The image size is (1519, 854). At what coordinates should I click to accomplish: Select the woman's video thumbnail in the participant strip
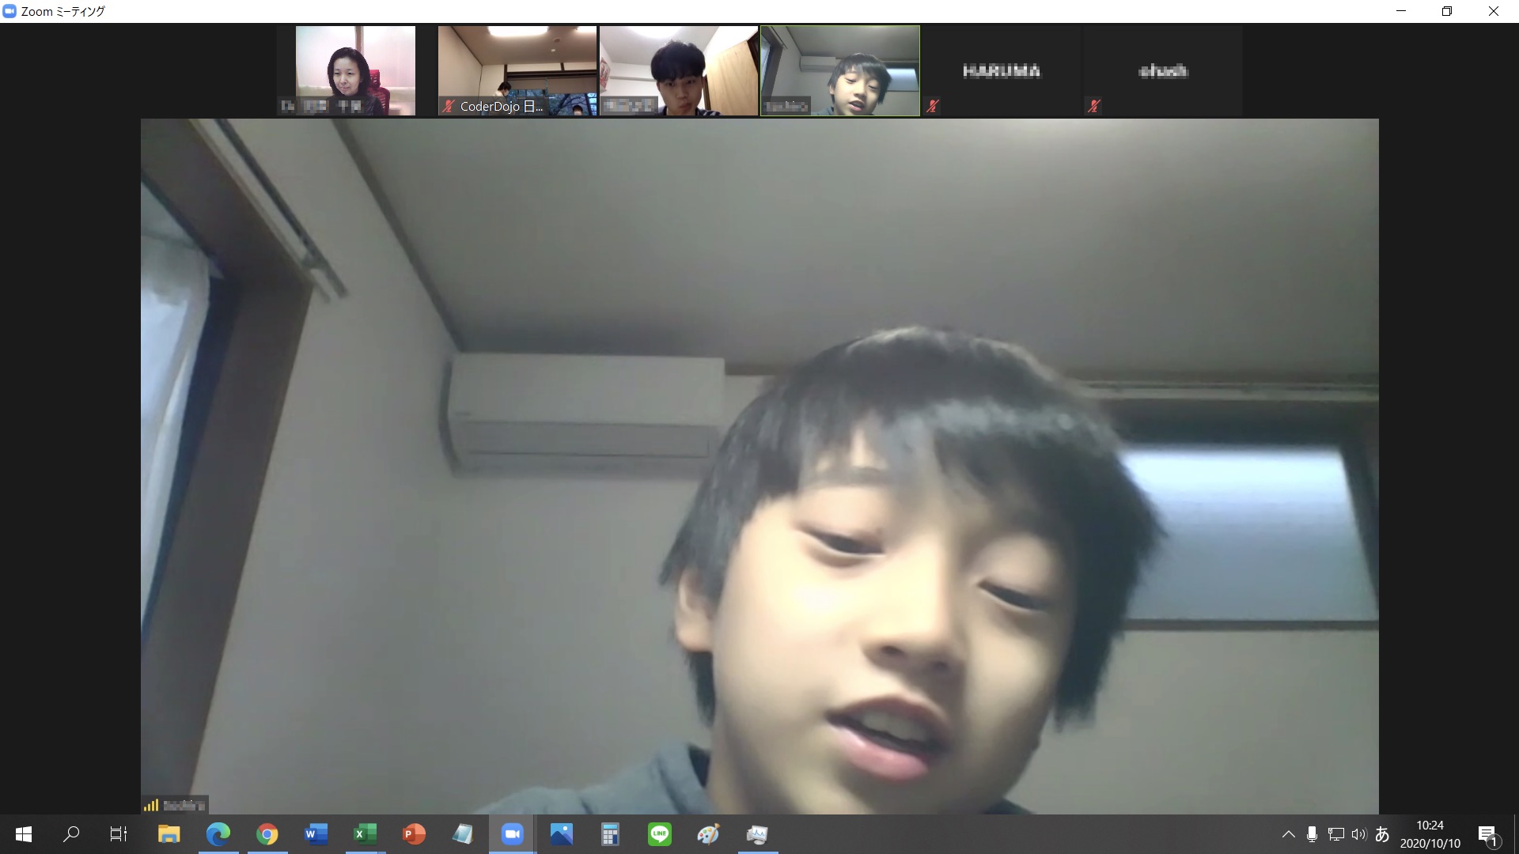355,70
